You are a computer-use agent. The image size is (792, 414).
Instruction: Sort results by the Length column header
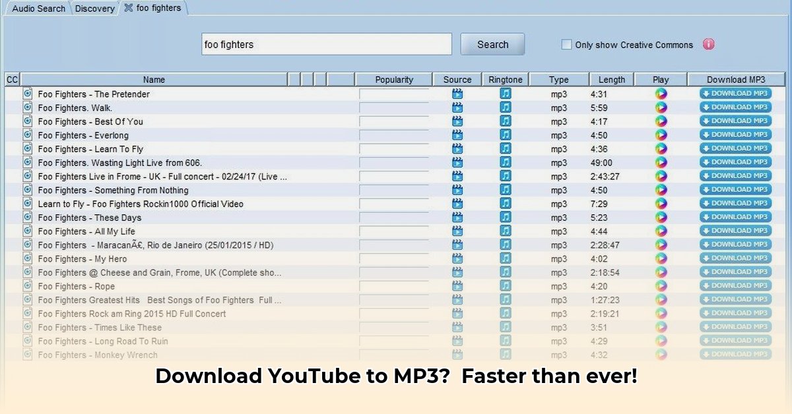(611, 79)
